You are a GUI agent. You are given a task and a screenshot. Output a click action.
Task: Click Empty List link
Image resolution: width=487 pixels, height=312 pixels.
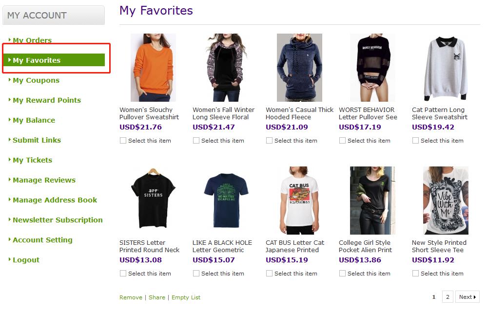pyautogui.click(x=186, y=297)
